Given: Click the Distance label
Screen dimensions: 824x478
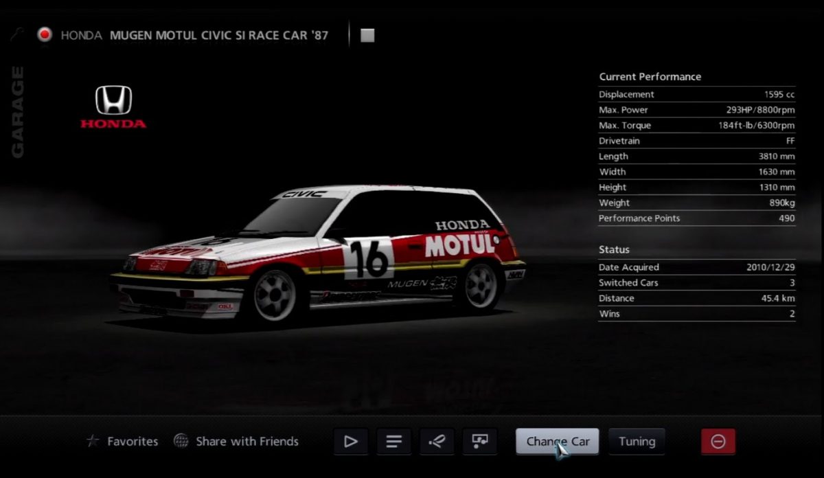Looking at the screenshot, I should 616,299.
